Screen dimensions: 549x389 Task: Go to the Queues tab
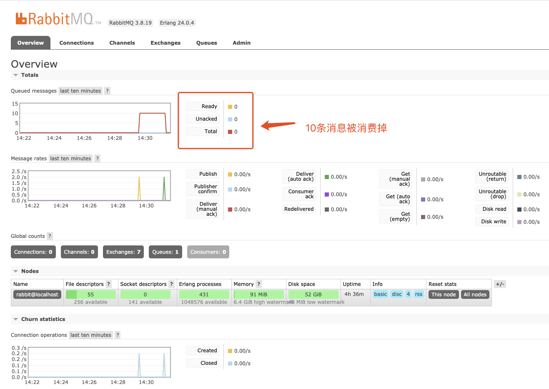tap(207, 43)
